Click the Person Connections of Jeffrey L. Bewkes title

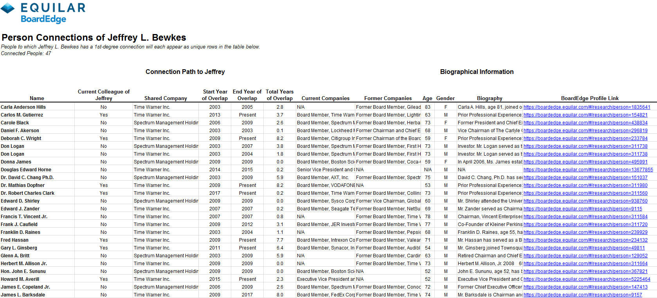(x=94, y=38)
